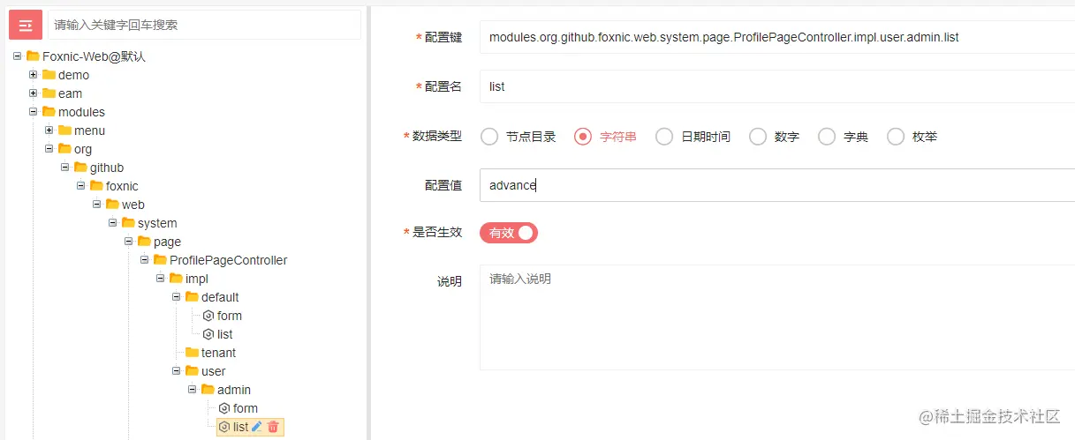Click the Foxnic-Web root folder icon
This screenshot has width=1075, height=440.
point(33,56)
